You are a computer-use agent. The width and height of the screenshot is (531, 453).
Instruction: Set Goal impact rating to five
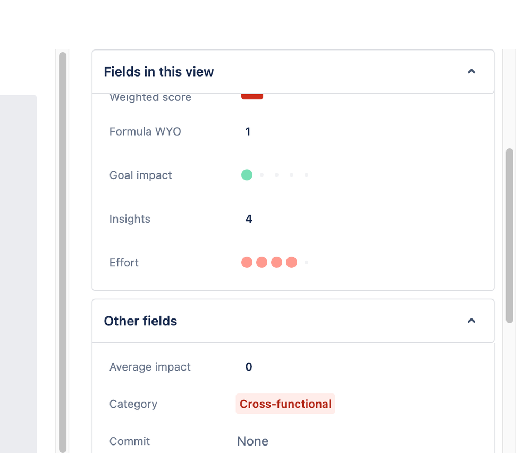[307, 175]
